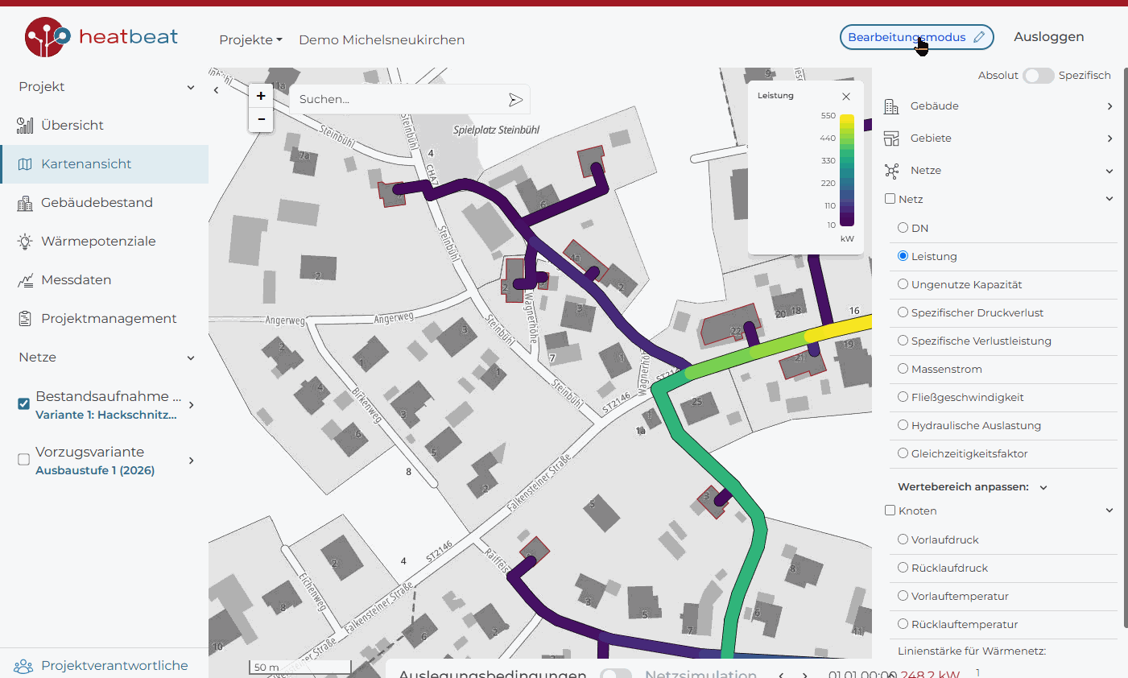Select the Massenstrom radio button
The width and height of the screenshot is (1128, 678).
pyautogui.click(x=903, y=369)
